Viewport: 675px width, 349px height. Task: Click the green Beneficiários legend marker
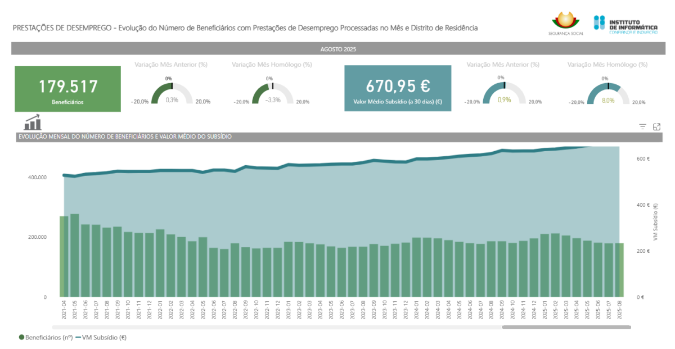point(22,337)
